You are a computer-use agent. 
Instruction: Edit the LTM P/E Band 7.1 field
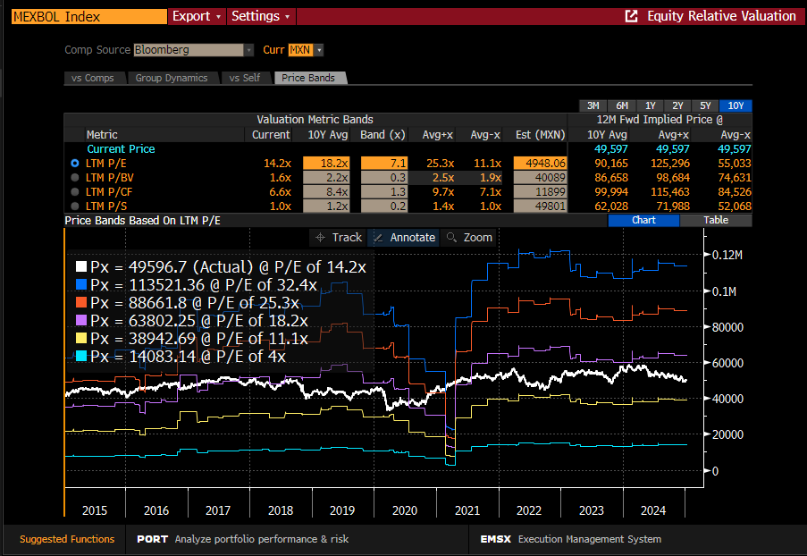[384, 164]
